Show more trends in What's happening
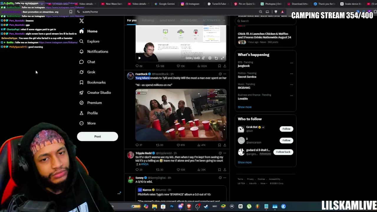This screenshot has width=377, height=212. click(x=245, y=107)
